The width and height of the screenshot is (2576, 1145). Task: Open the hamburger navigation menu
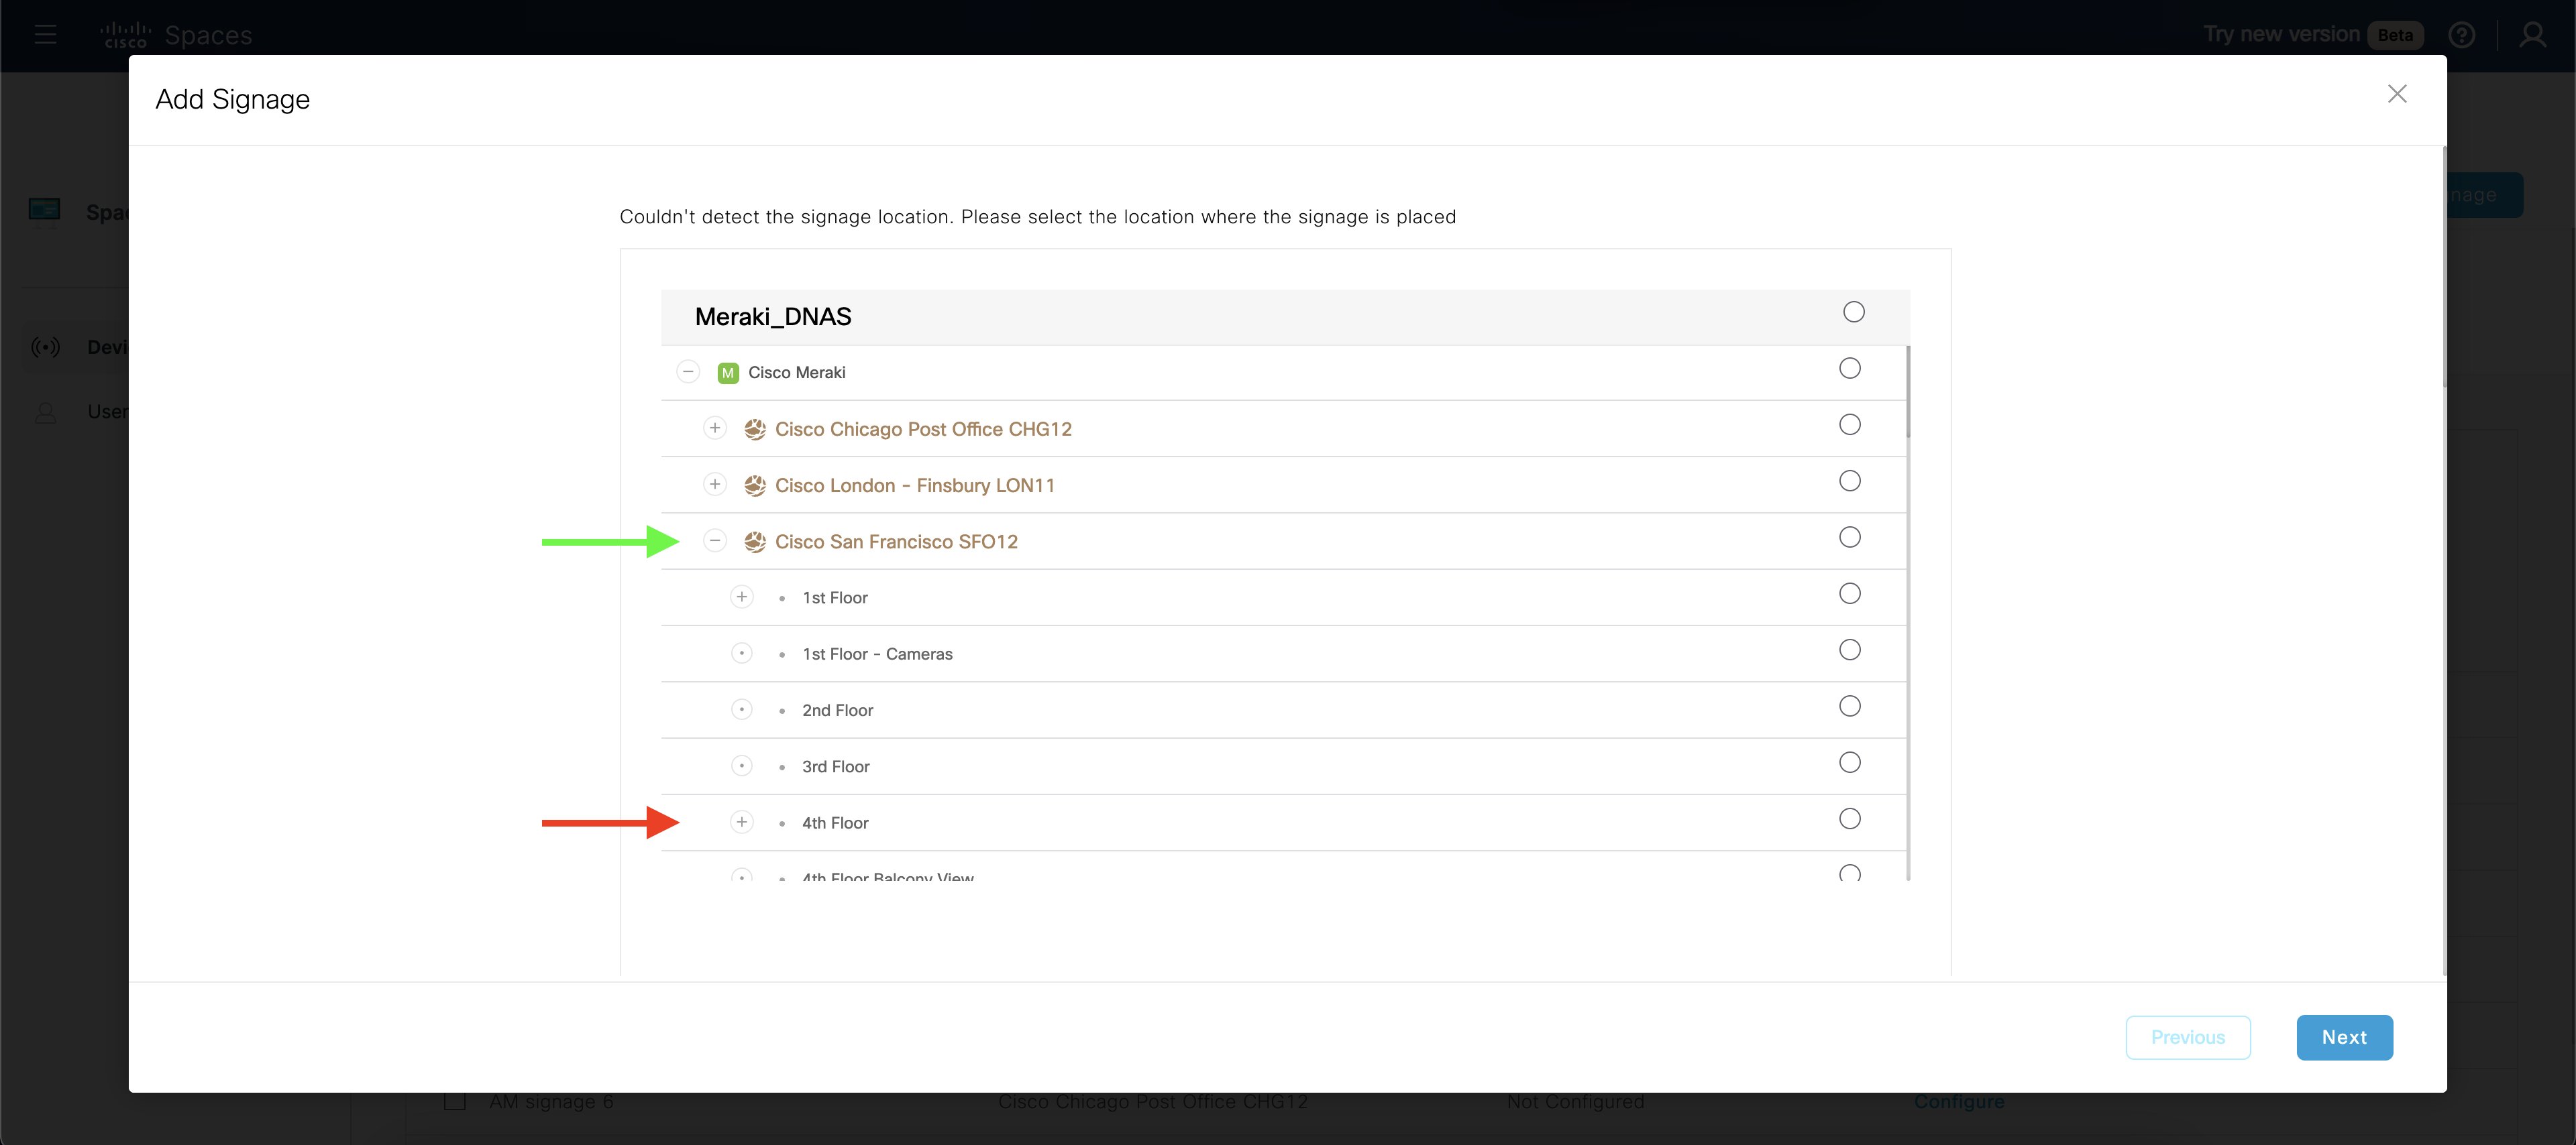pos(45,34)
